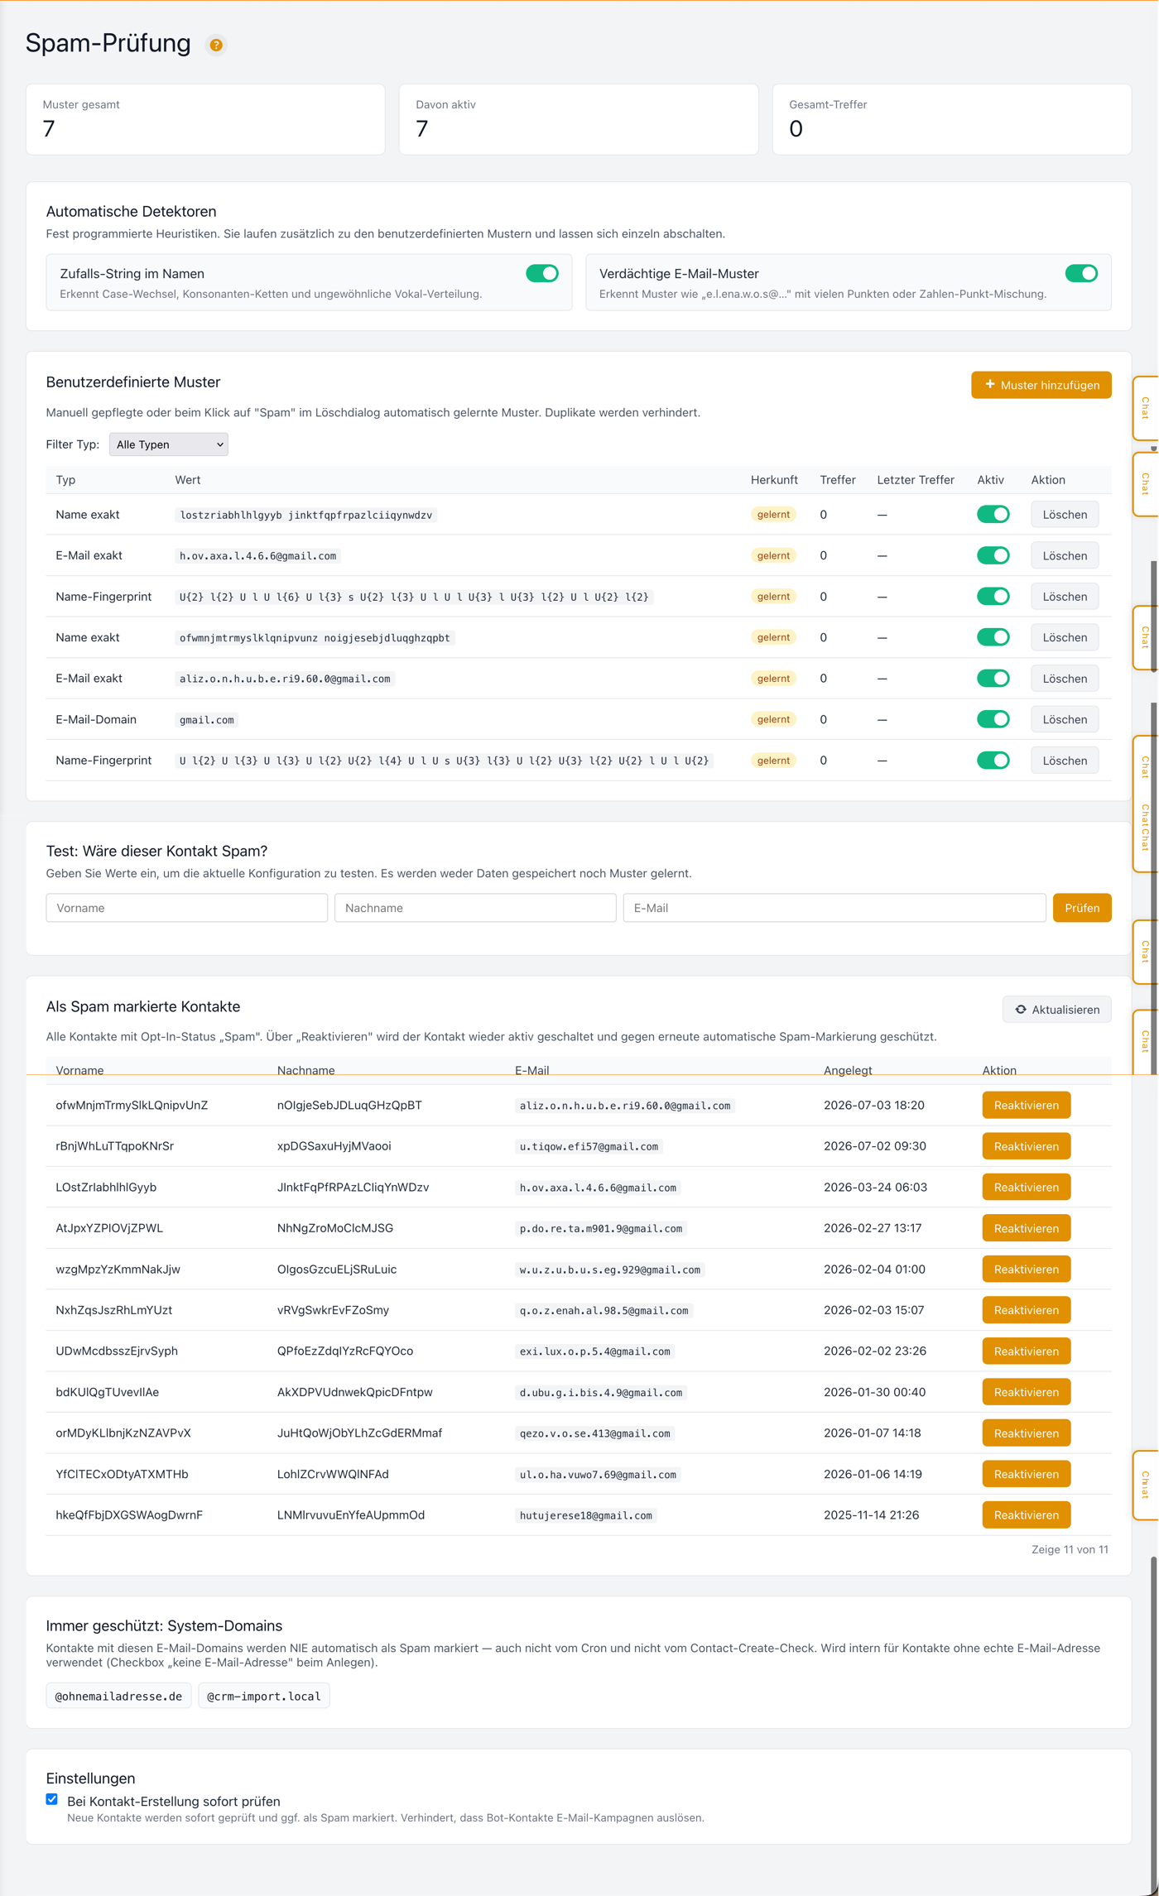Screen dimensions: 1159x1896
Task: Reactivate contact UDwMcdbsszEjrvSyph
Action: [1026, 1351]
